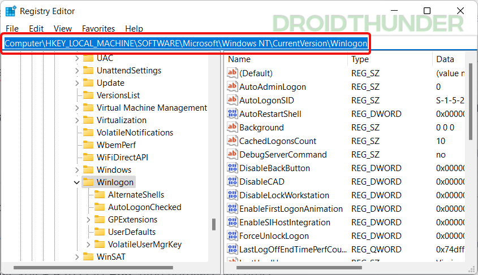Image resolution: width=478 pixels, height=275 pixels.
Task: Expand the GPExtensions subkey
Action: [88, 220]
